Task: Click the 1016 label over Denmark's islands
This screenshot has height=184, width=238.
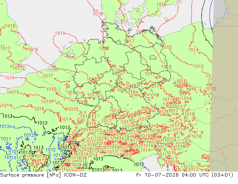Action: (x=161, y=5)
